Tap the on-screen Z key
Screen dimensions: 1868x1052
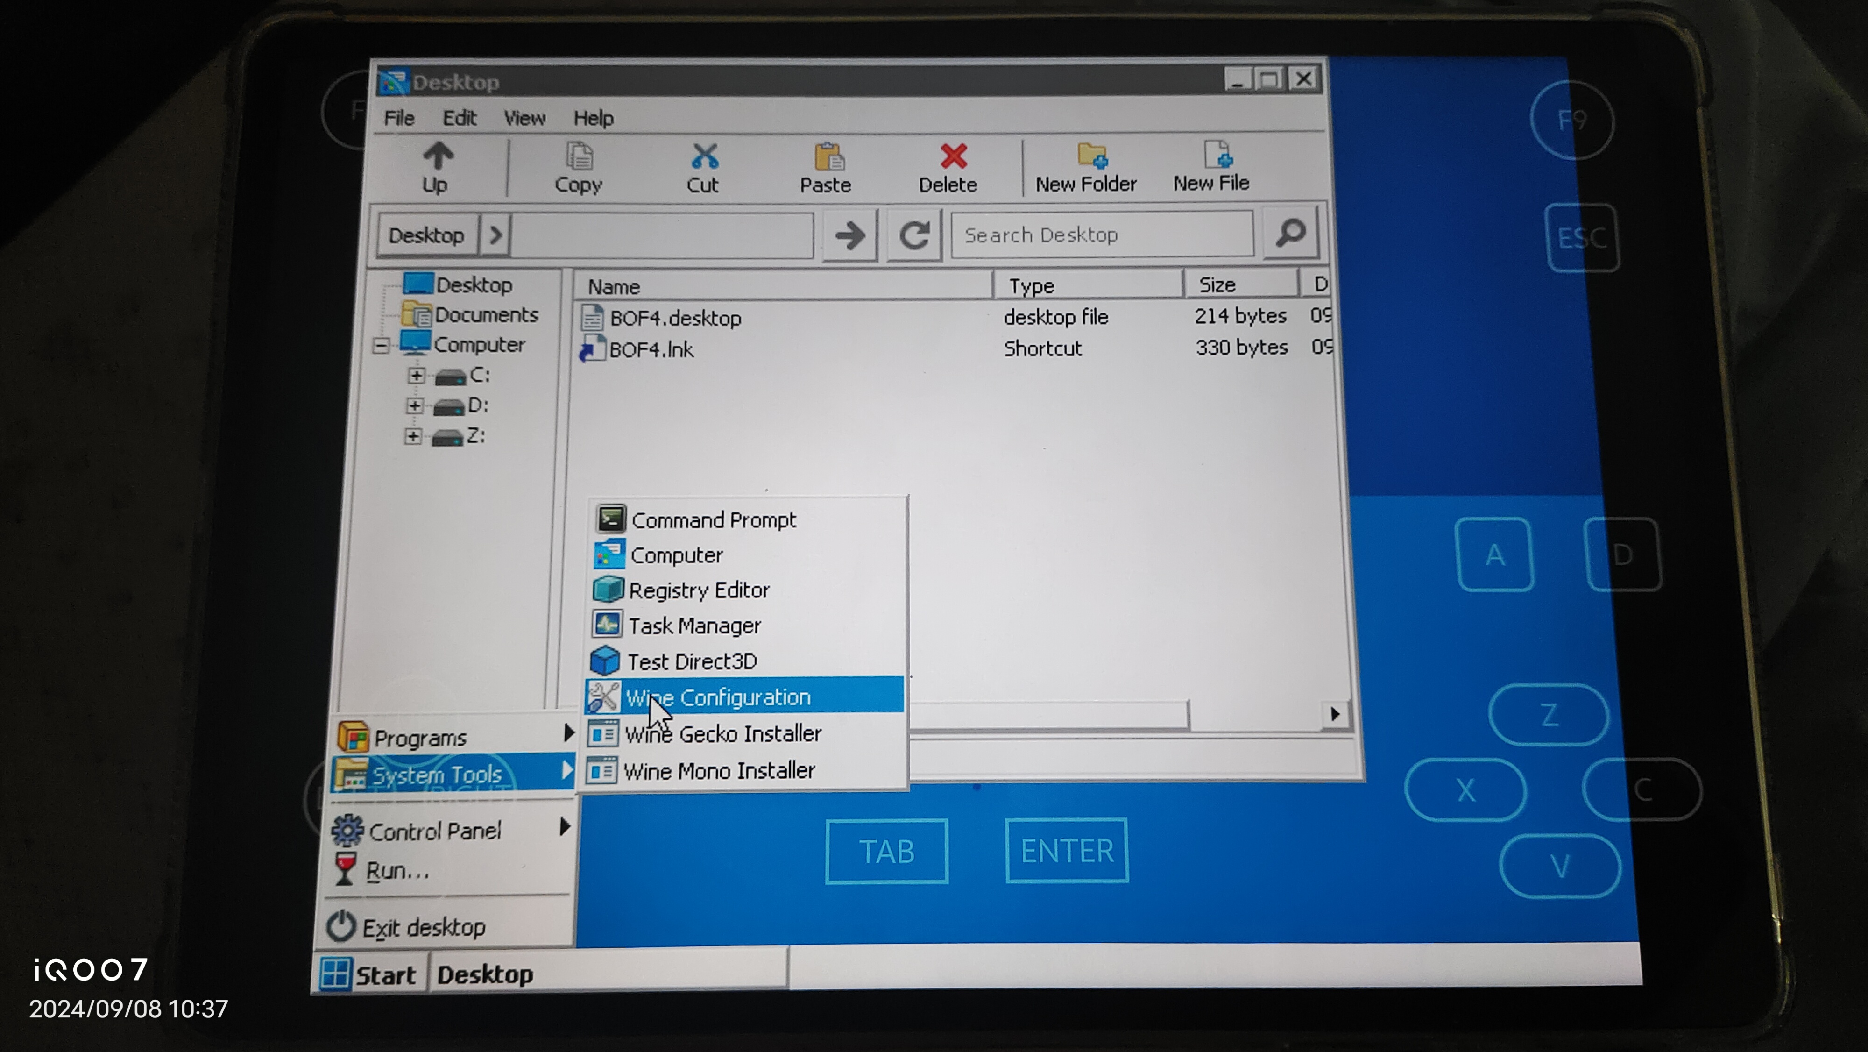1549,715
